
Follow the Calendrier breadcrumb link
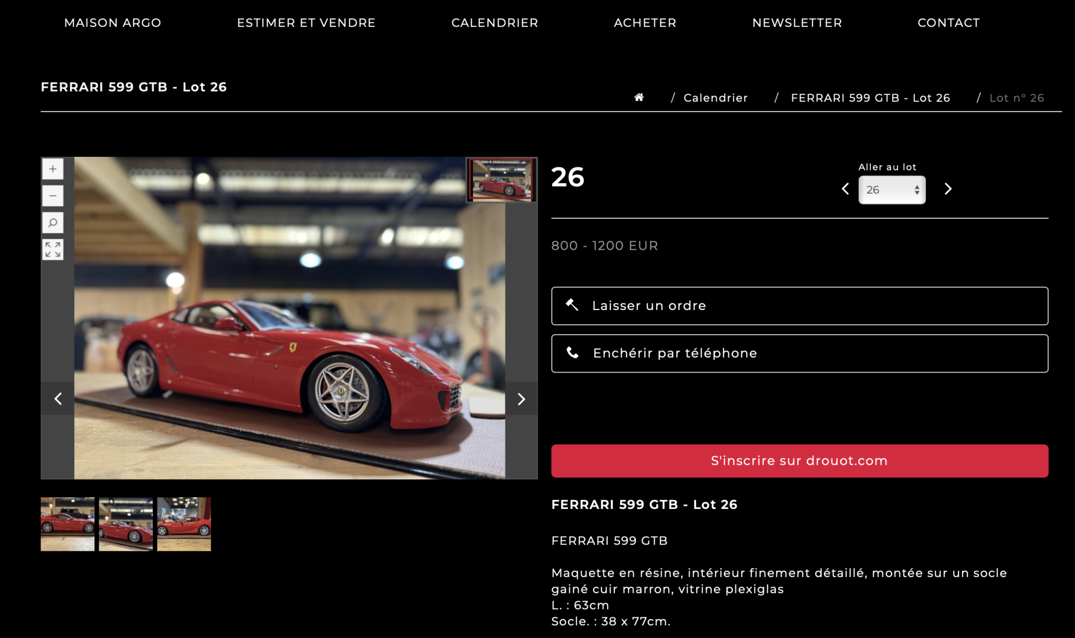pyautogui.click(x=715, y=98)
